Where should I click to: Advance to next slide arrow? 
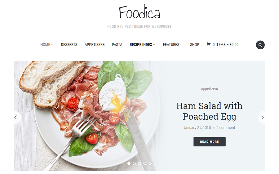click(262, 117)
